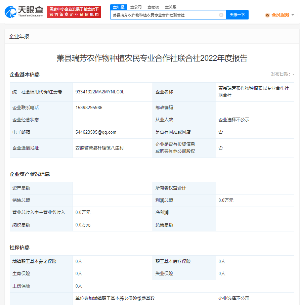Click the 社保信息 heading
Viewport: 300px width, 305px height.
(19, 248)
